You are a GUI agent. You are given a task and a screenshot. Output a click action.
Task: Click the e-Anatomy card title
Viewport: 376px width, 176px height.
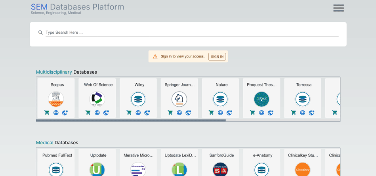pyautogui.click(x=263, y=155)
